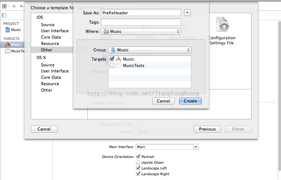Select iOS Core Data category
Viewport: 281px width, 180px height.
tap(51, 37)
